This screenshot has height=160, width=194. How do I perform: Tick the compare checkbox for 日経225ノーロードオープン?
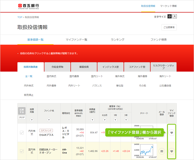22,151
